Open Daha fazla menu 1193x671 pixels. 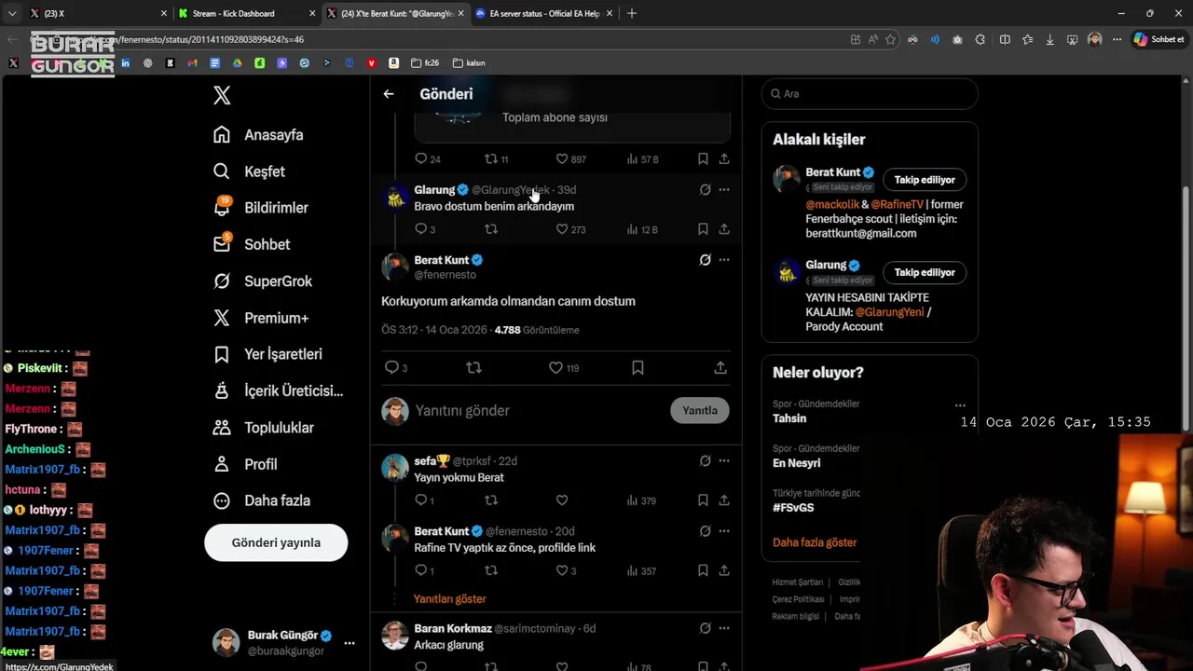[261, 500]
